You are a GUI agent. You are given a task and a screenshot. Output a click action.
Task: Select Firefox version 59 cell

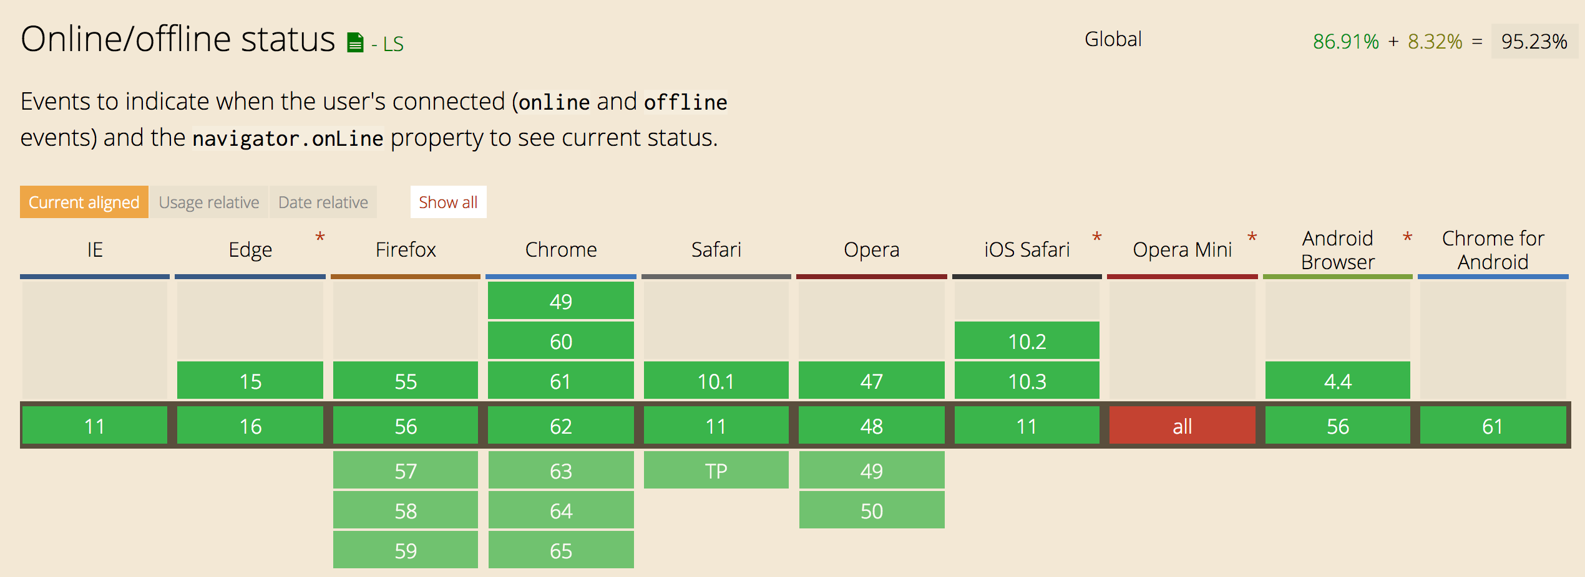pos(406,550)
